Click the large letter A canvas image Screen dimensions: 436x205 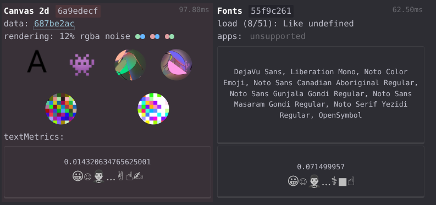37,62
